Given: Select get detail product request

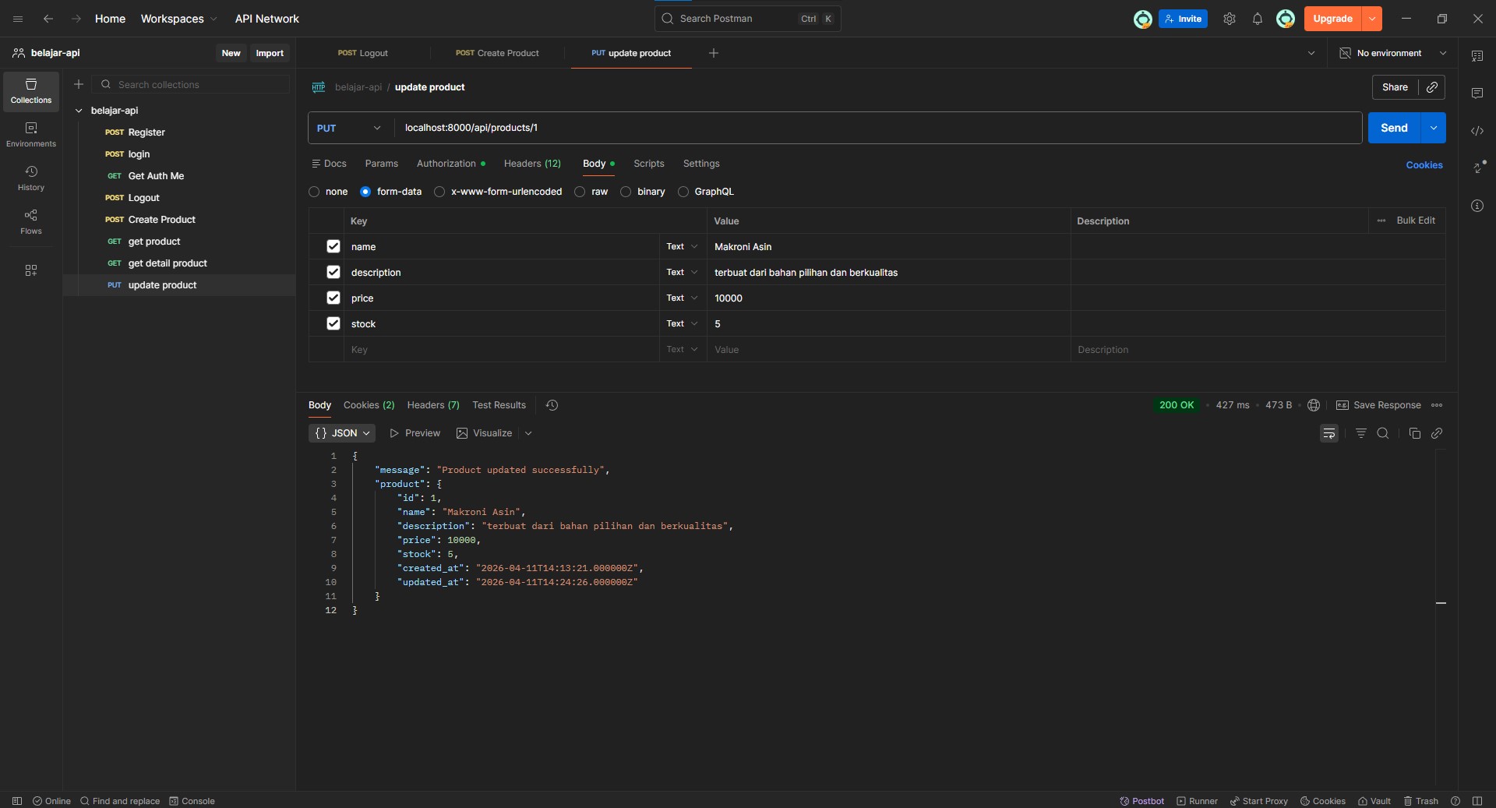Looking at the screenshot, I should click(x=168, y=263).
